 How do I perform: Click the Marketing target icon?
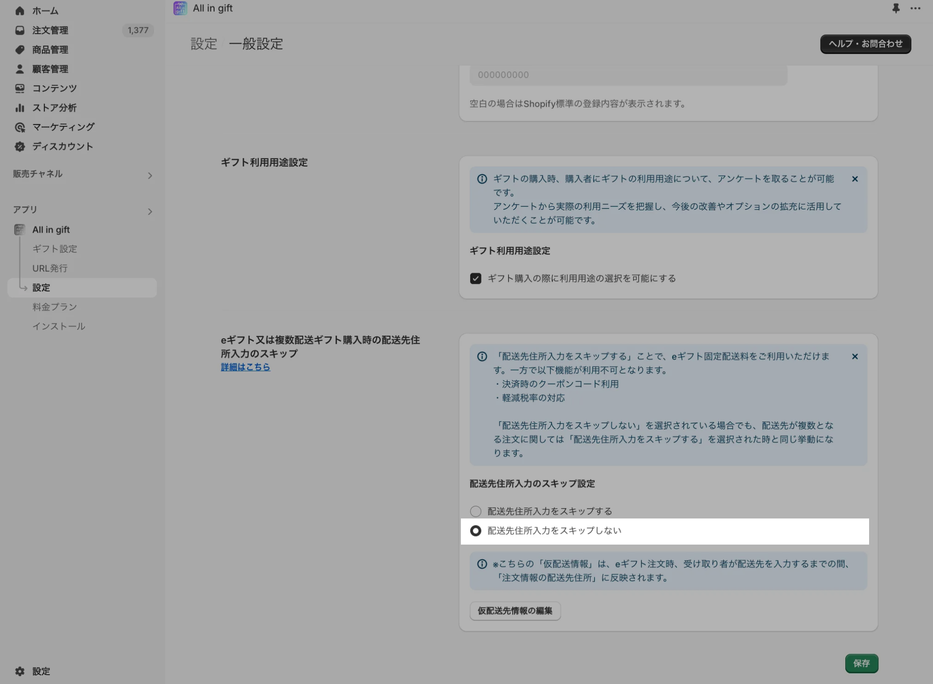[x=20, y=127]
